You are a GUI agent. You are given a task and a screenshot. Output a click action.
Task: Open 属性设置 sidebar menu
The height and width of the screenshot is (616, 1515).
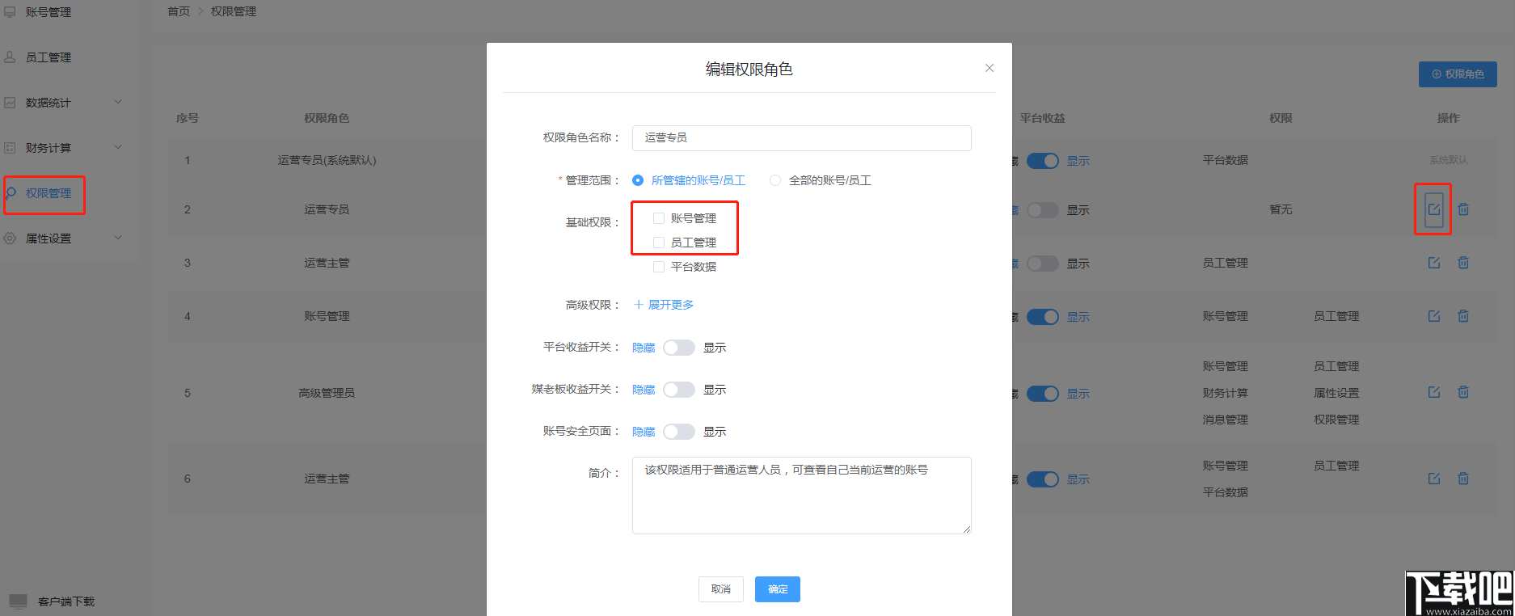[x=49, y=238]
